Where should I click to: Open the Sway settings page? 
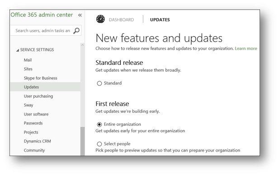28,105
